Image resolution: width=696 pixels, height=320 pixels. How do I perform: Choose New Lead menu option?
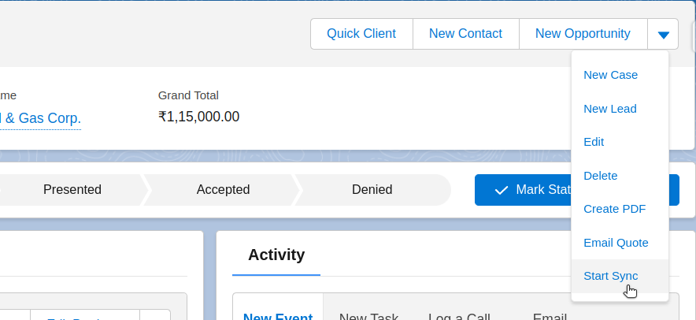tap(609, 109)
